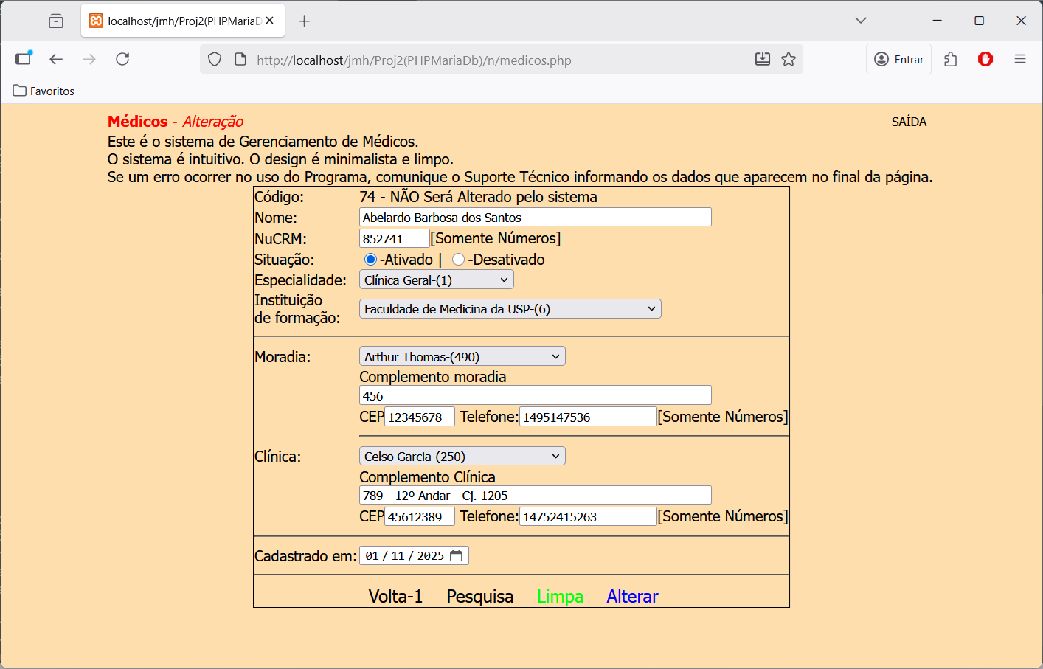Click the green Limpa link
The width and height of the screenshot is (1043, 669).
point(560,596)
